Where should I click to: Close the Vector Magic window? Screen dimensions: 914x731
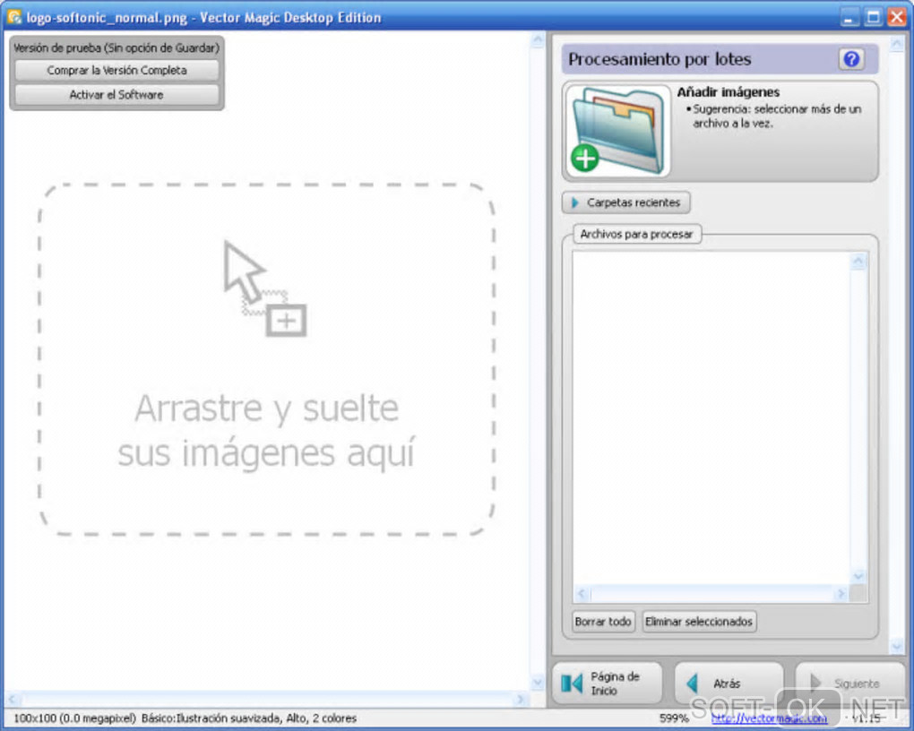[x=896, y=17]
